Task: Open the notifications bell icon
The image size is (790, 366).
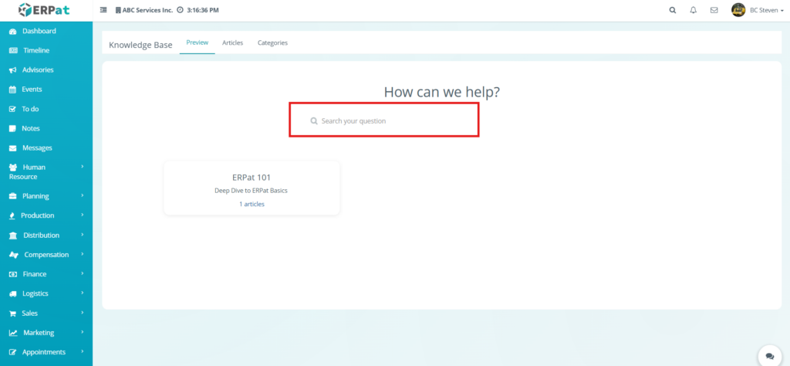Action: 693,10
